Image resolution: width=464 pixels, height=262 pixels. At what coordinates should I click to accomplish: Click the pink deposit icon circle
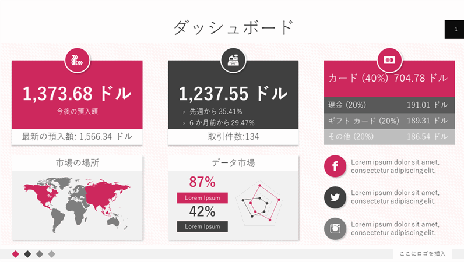(x=77, y=60)
